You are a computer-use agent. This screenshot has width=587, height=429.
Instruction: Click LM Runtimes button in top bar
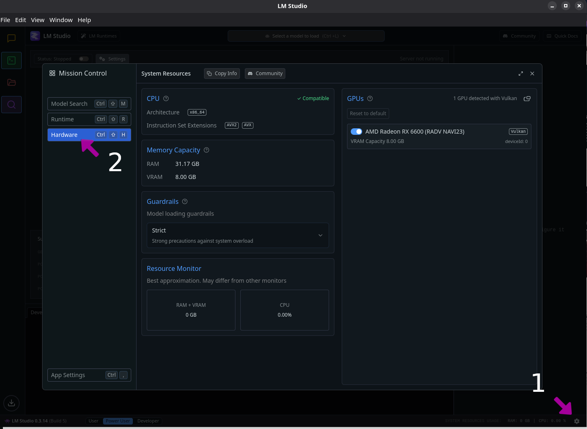99,36
